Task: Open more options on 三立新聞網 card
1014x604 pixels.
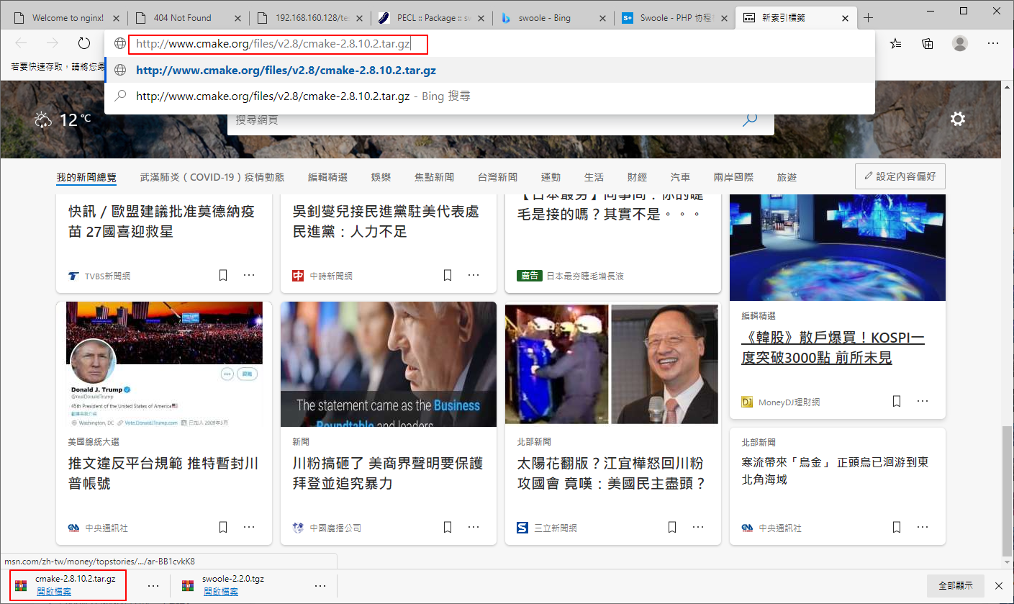Action: click(x=698, y=527)
